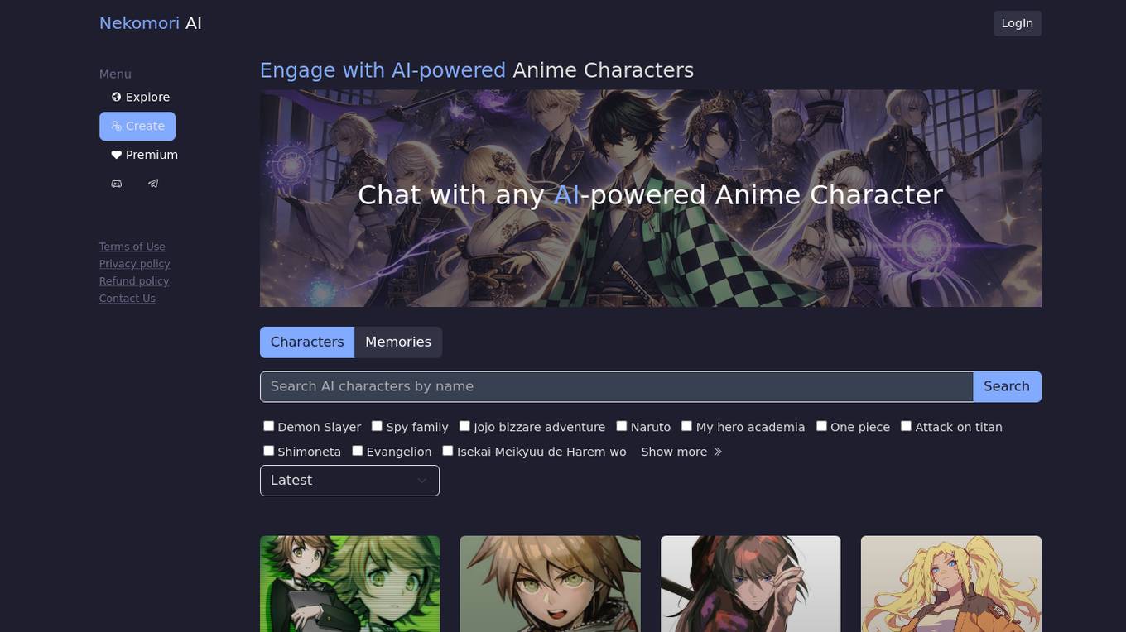Click the Search button
This screenshot has width=1126, height=632.
coord(1007,386)
